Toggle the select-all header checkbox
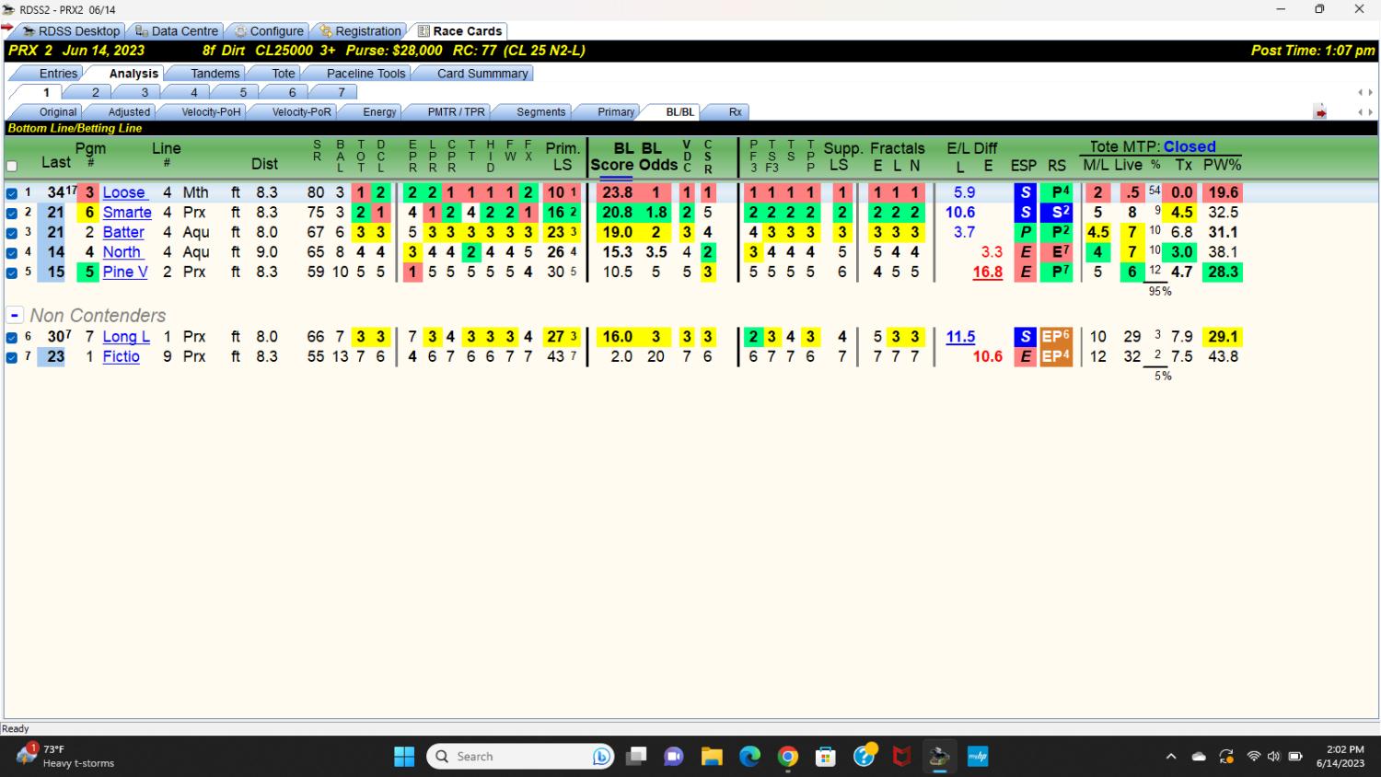Image resolution: width=1381 pixels, height=777 pixels. coord(12,167)
